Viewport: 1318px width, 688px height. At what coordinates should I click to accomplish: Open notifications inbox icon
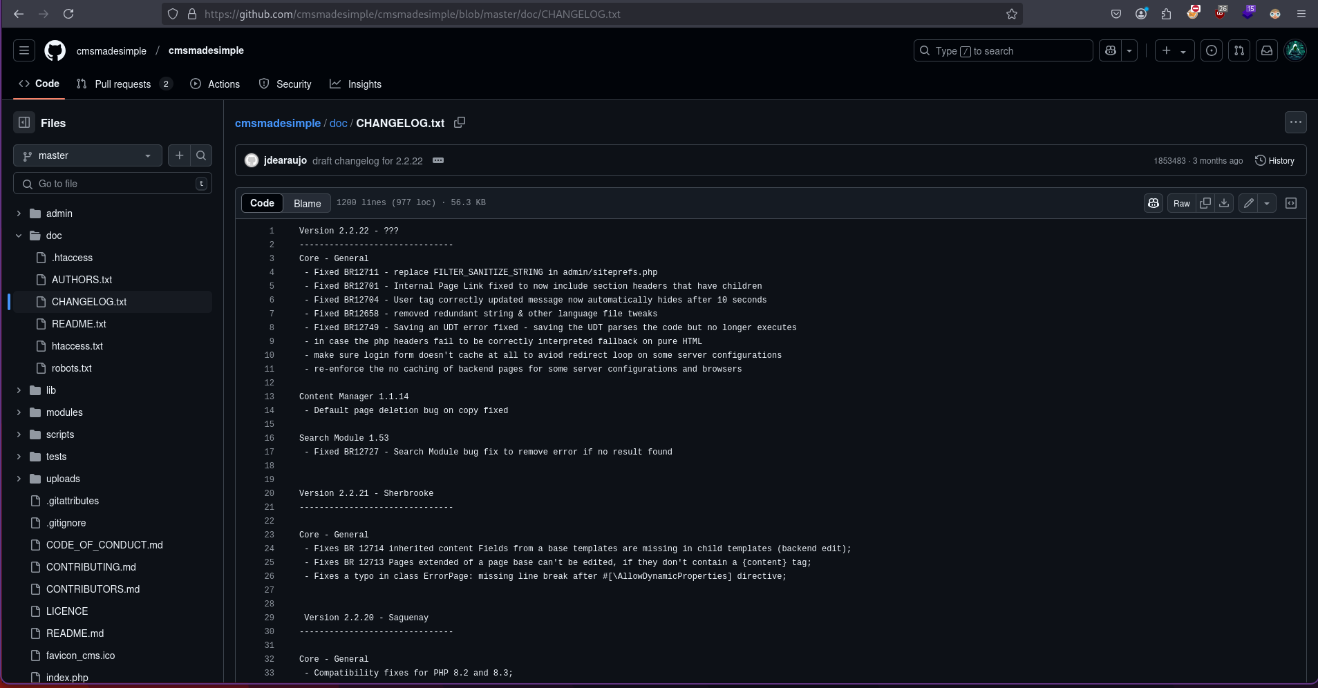(1267, 50)
